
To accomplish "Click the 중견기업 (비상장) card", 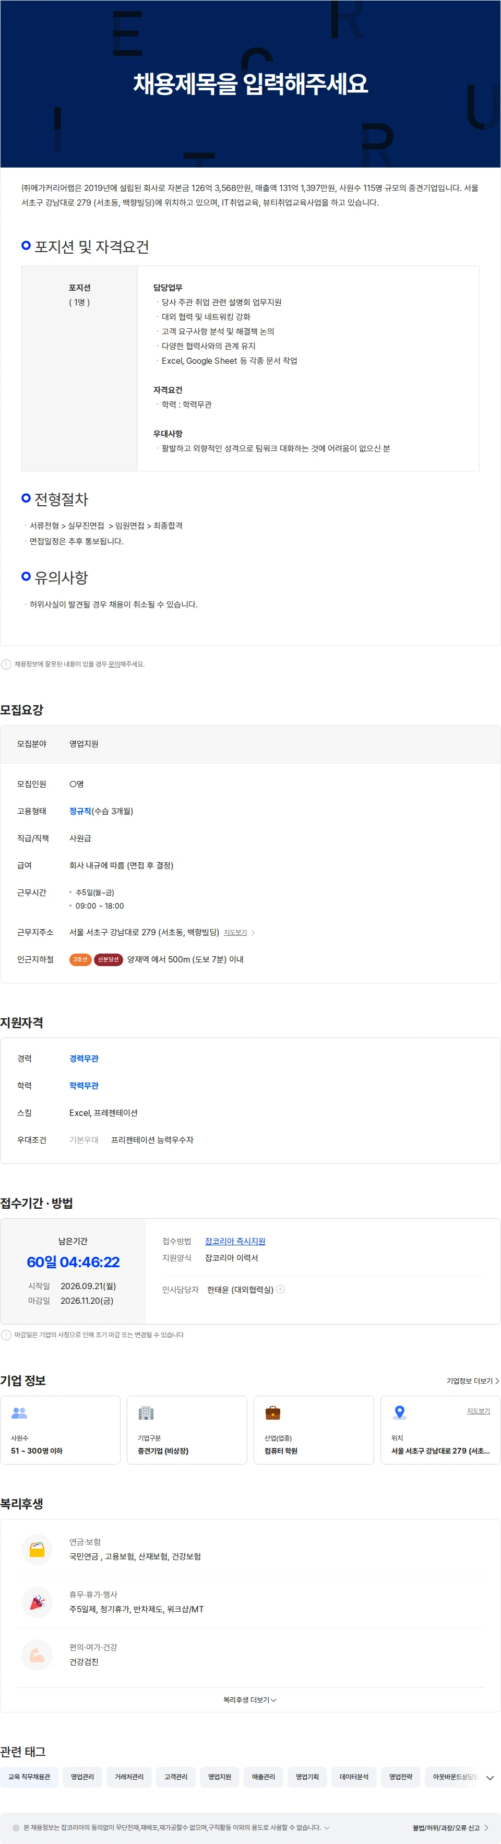I will pyautogui.click(x=187, y=1429).
